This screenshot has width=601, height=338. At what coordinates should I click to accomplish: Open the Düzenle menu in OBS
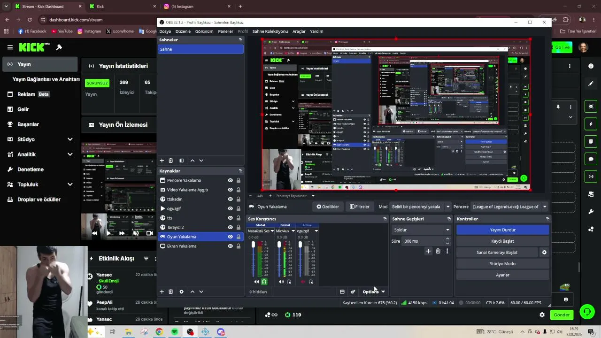[x=183, y=31]
